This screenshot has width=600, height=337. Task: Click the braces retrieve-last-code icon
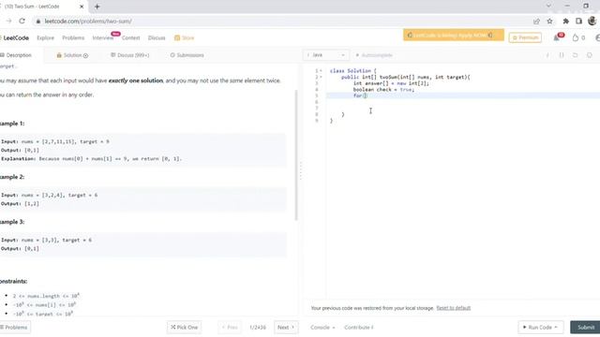[562, 55]
